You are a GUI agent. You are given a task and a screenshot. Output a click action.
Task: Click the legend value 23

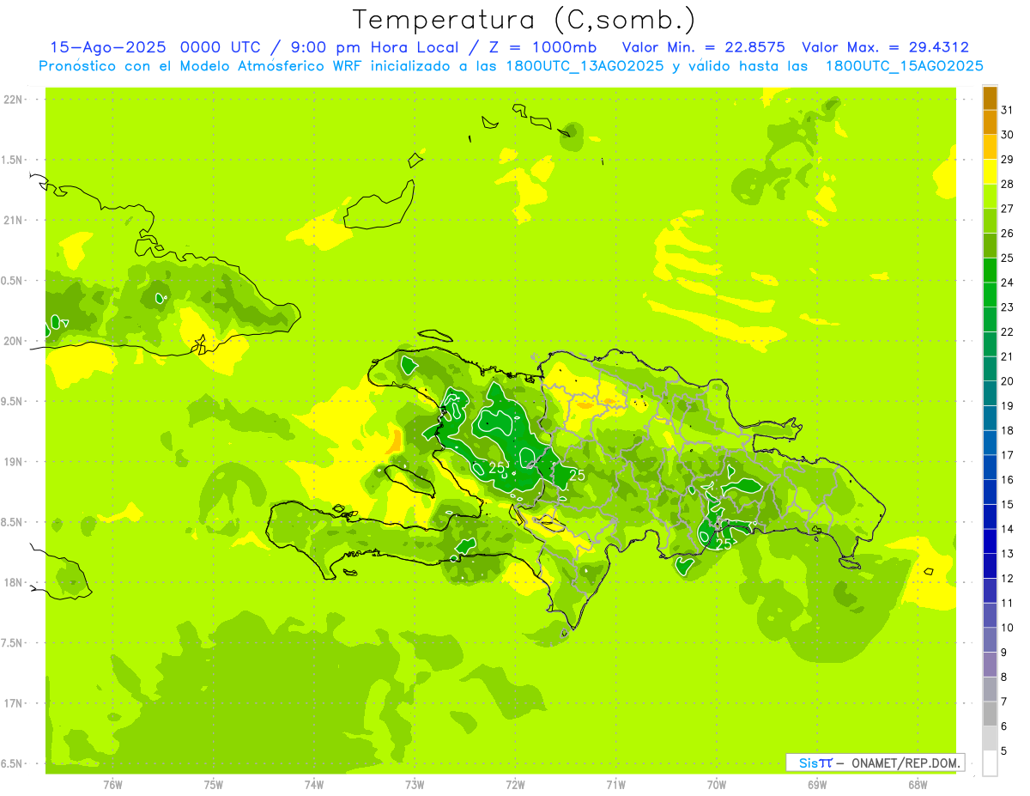pyautogui.click(x=1008, y=307)
